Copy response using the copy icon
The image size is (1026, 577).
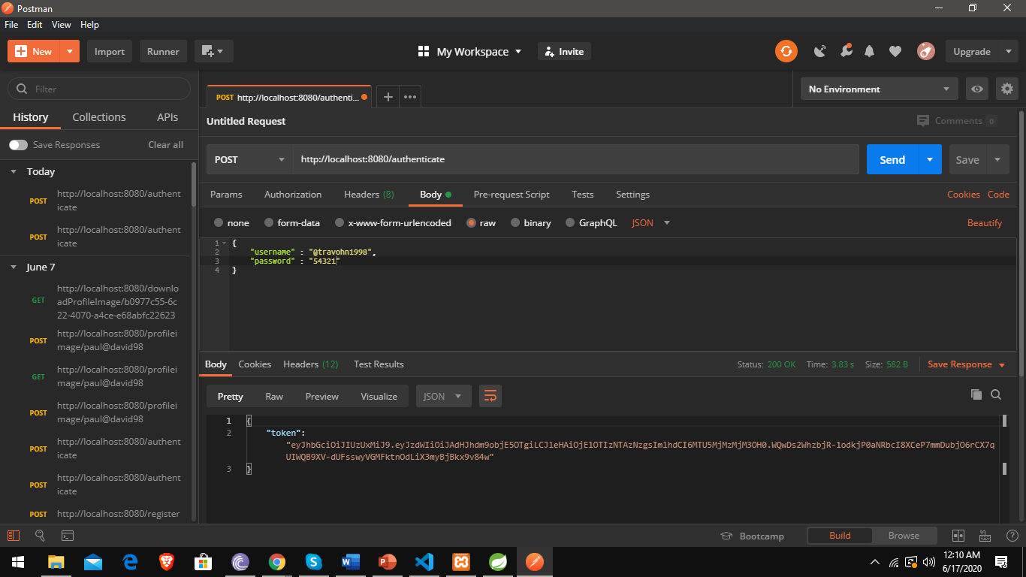click(976, 394)
